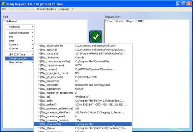The width and height of the screenshot is (193, 132).
Task: Insert ^{ENV_pathext} variable
Action: coord(83,105)
